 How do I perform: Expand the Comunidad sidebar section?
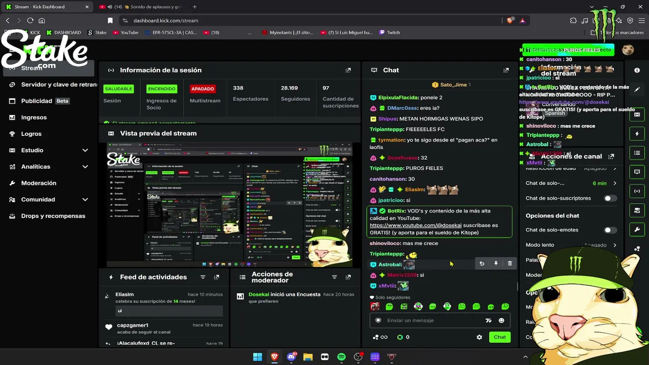click(85, 200)
